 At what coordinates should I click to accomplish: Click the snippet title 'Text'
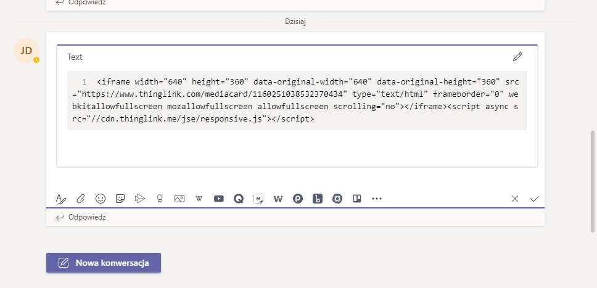tap(75, 57)
